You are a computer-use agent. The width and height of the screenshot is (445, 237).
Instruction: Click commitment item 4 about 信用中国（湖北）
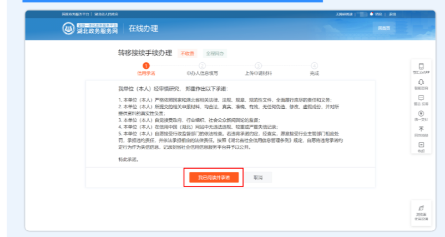click(x=199, y=127)
